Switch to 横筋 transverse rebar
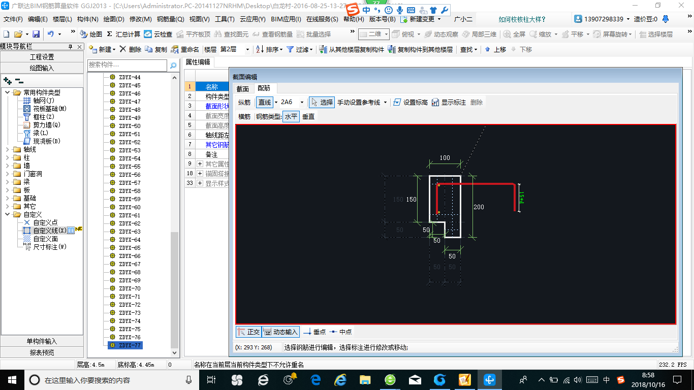The image size is (694, 390). pyautogui.click(x=244, y=116)
